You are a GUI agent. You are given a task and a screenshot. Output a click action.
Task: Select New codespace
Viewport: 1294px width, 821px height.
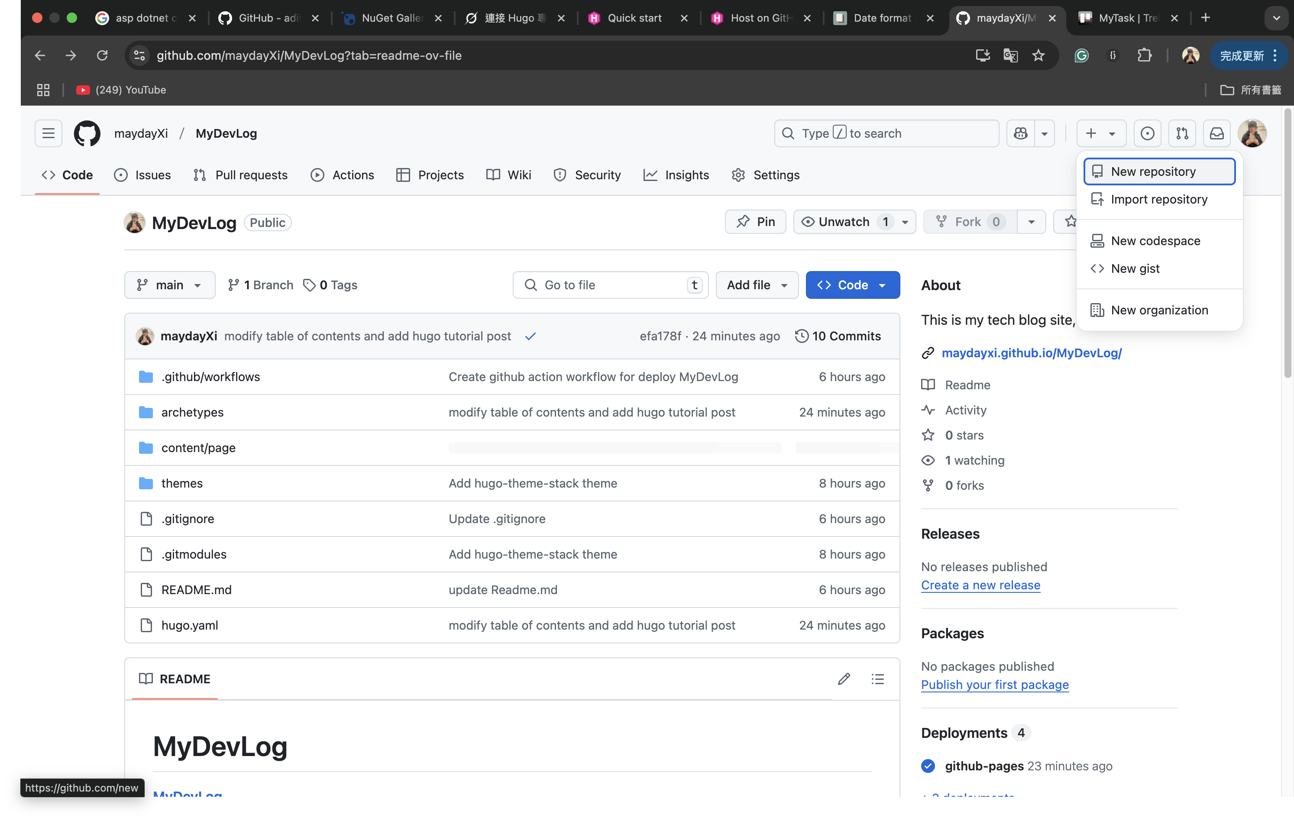click(1159, 241)
